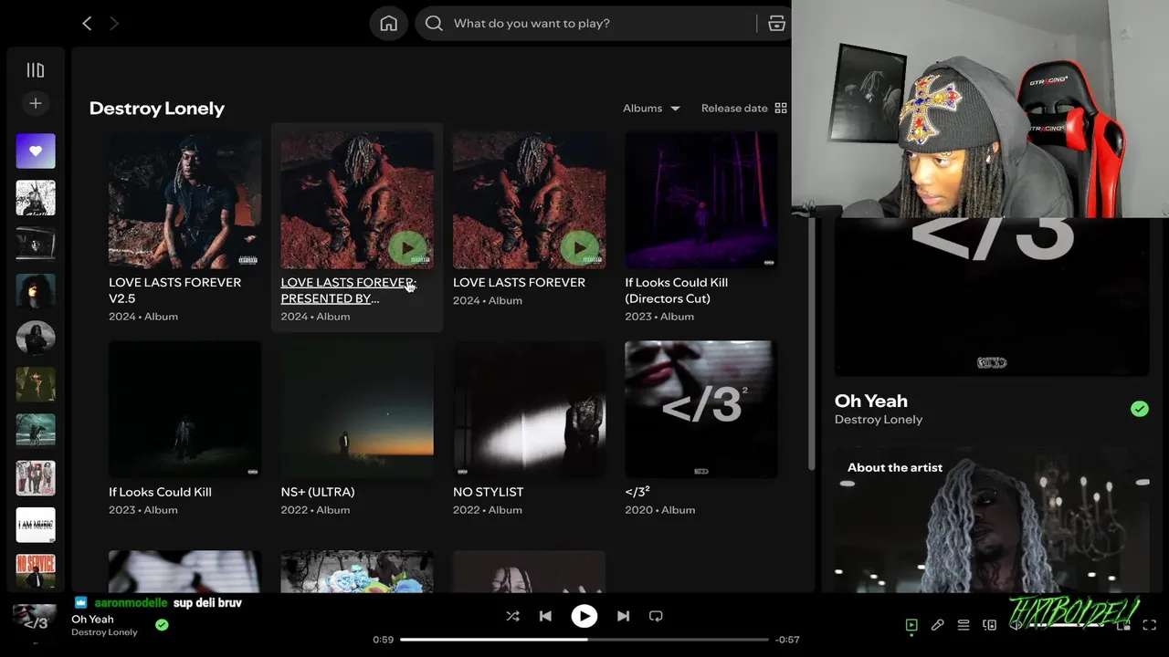1169x657 pixels.
Task: Create a new playlist with plus icon
Action: pyautogui.click(x=36, y=103)
